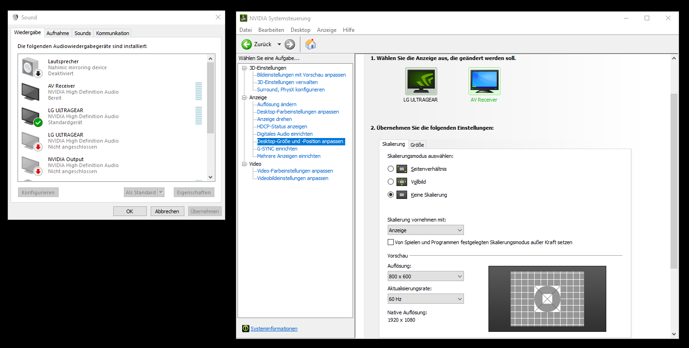Open the home icon in NVIDIA toolbar
This screenshot has width=689, height=348.
(311, 44)
